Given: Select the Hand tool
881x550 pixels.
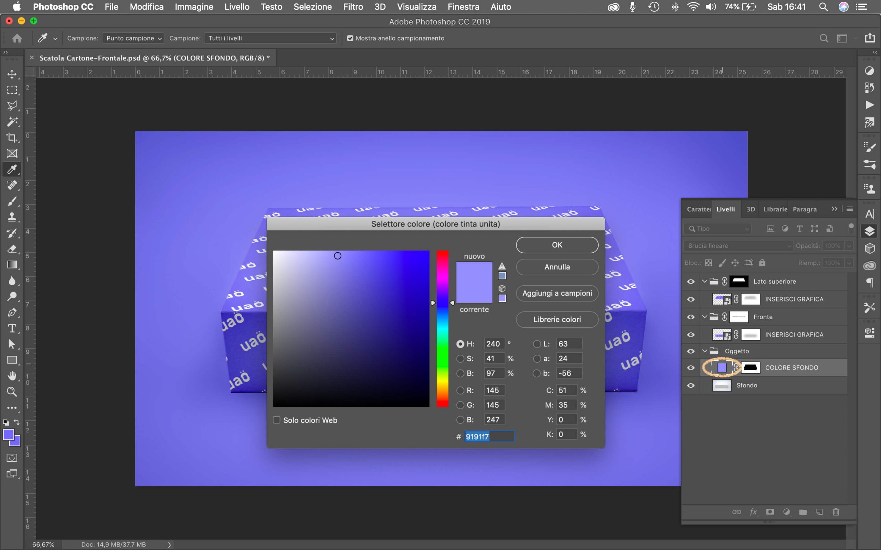Looking at the screenshot, I should (12, 376).
